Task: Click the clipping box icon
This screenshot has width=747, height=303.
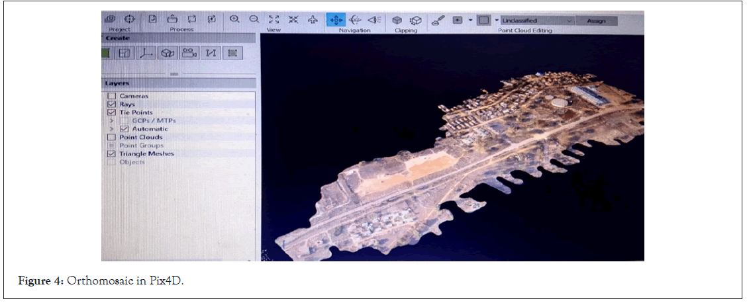Action: tap(397, 20)
